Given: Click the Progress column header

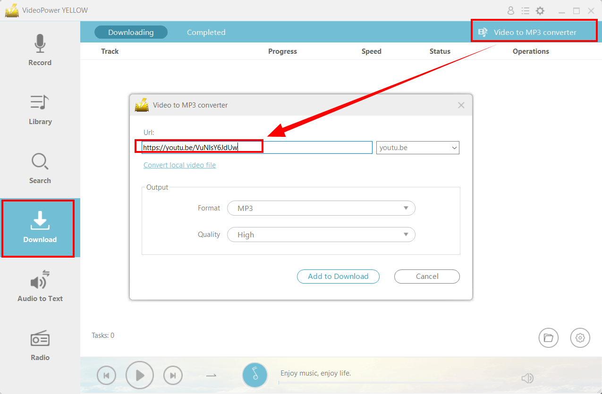Looking at the screenshot, I should pos(282,51).
